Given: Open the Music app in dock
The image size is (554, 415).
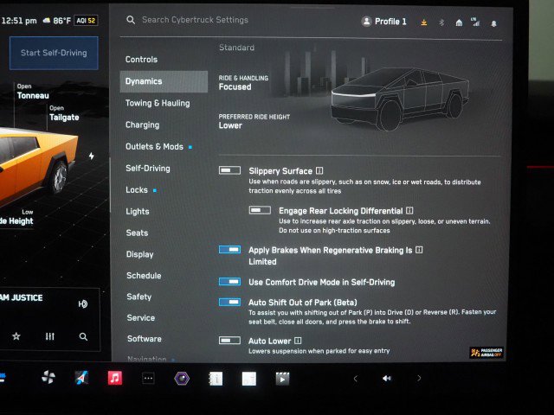Looking at the screenshot, I should coord(115,379).
